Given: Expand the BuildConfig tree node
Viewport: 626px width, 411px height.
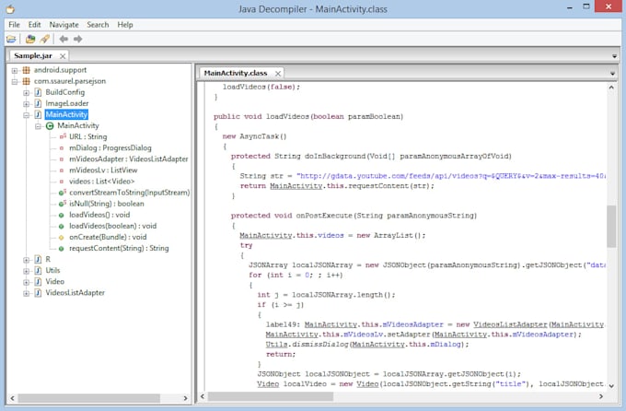Looking at the screenshot, I should pos(27,93).
